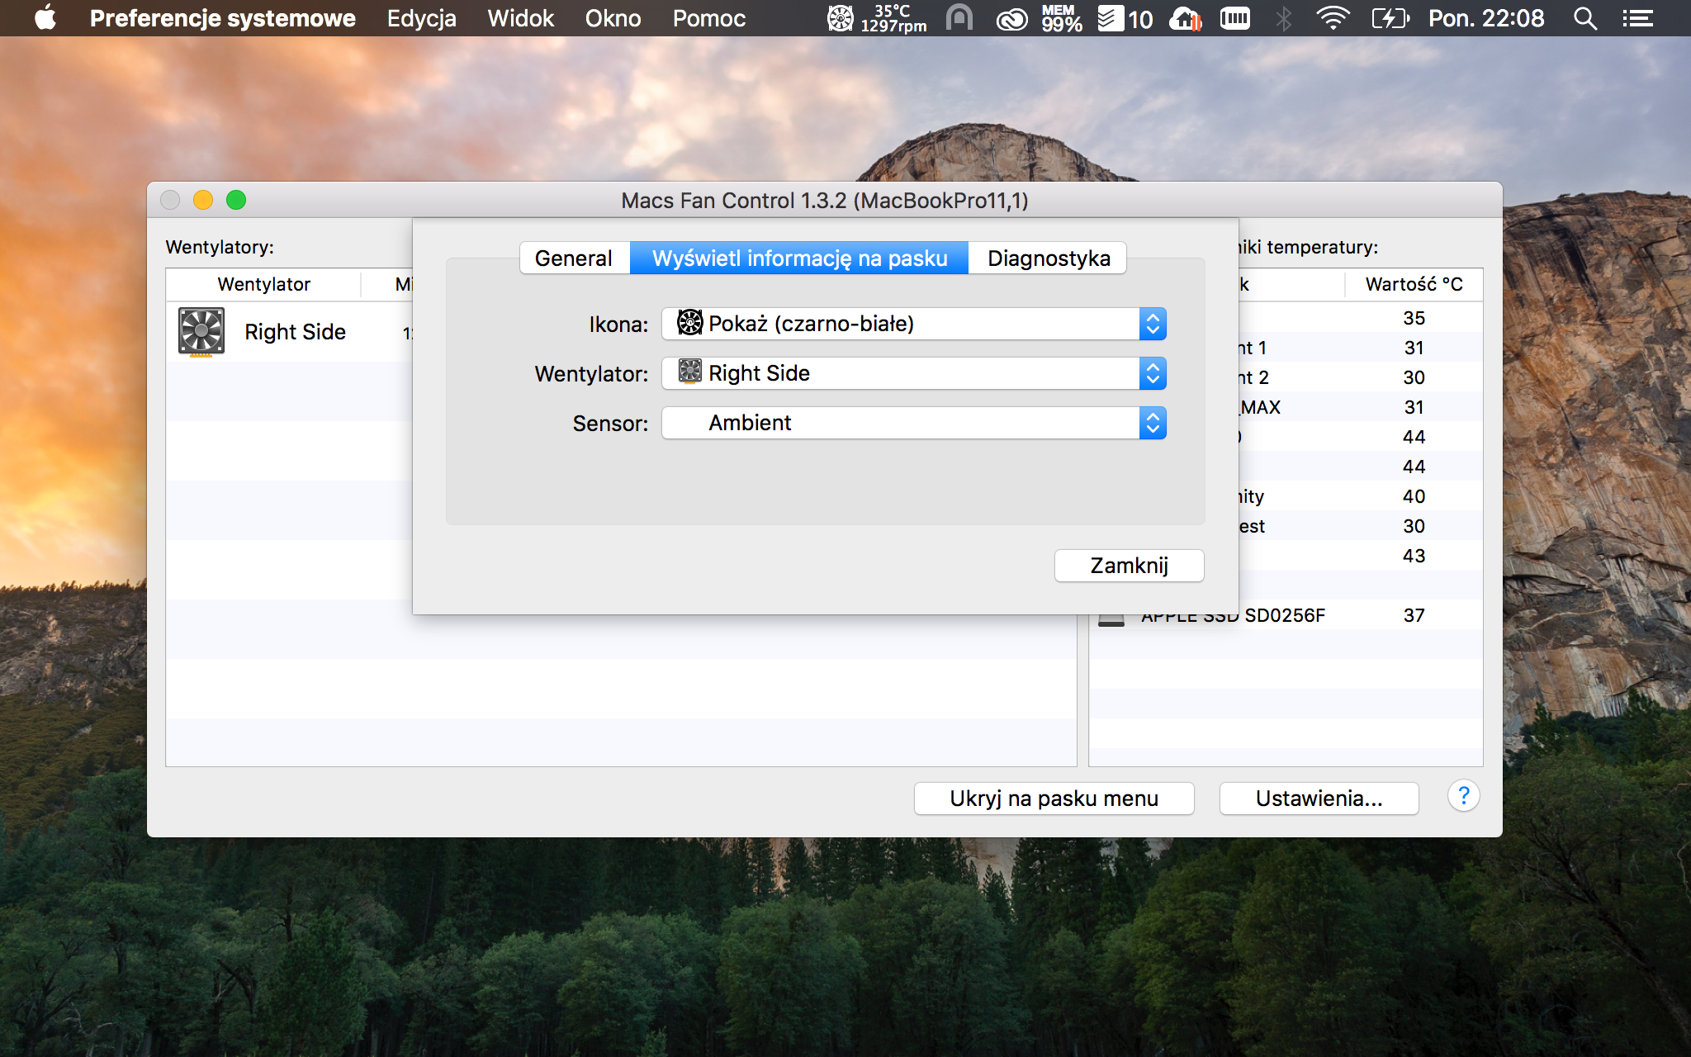Expand the Wentylator Right Side dropdown
Screen dimensions: 1691x1057
point(913,373)
